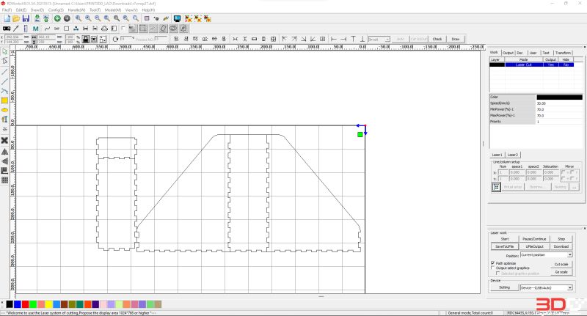The height and width of the screenshot is (316, 587).
Task: Pick the black swatch in bottom palette
Action: [x=10, y=304]
